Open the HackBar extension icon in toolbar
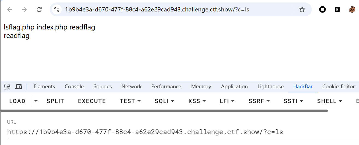The height and width of the screenshot is (145, 359). tap(337, 10)
